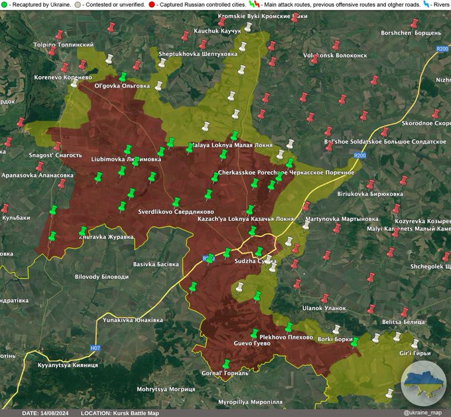Image resolution: width=451 pixels, height=417 pixels.
Task: Click the Bilovody town label
Action: pos(101,277)
